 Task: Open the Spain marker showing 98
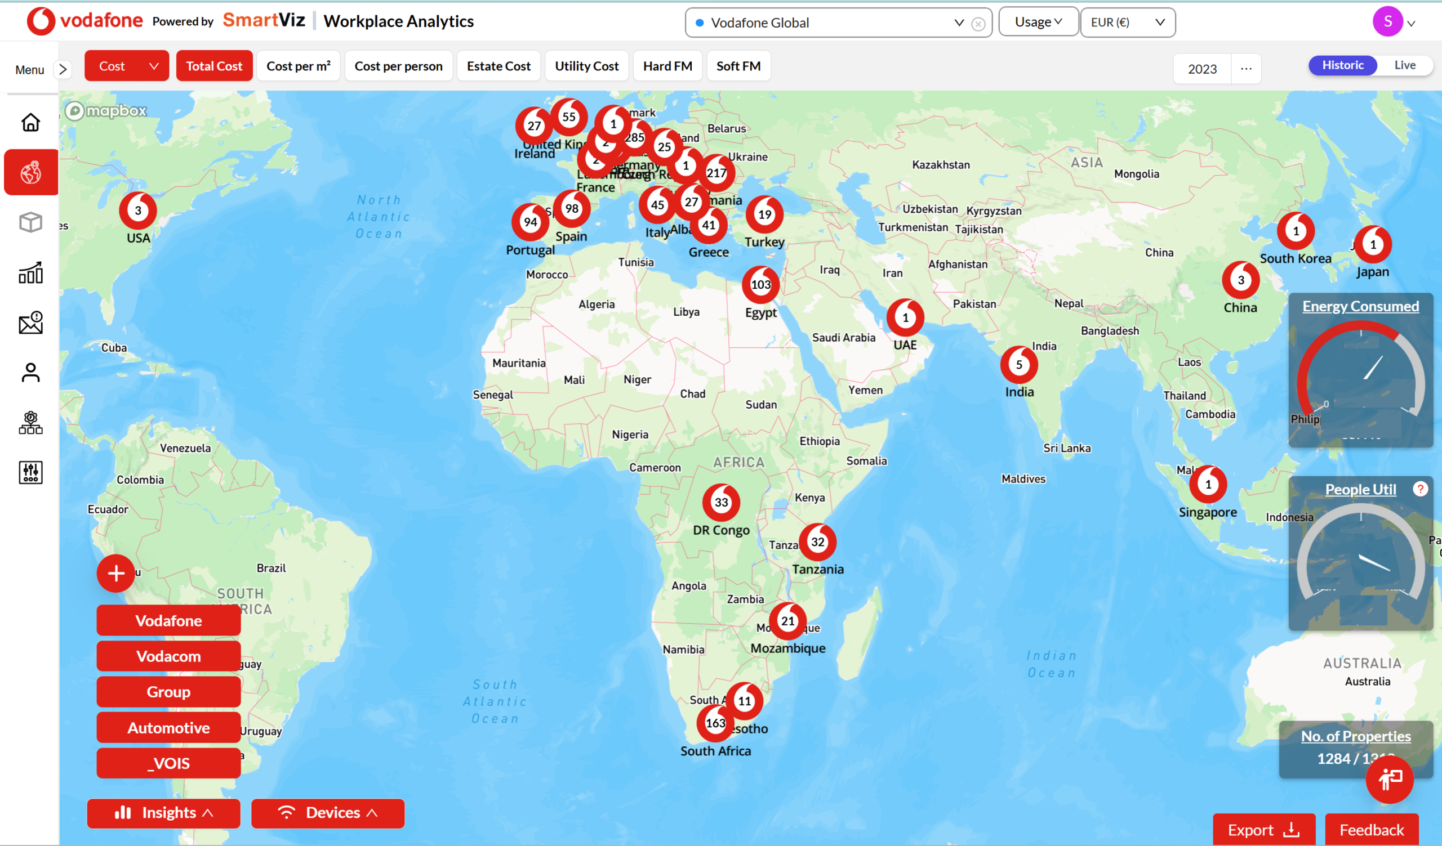coord(572,209)
